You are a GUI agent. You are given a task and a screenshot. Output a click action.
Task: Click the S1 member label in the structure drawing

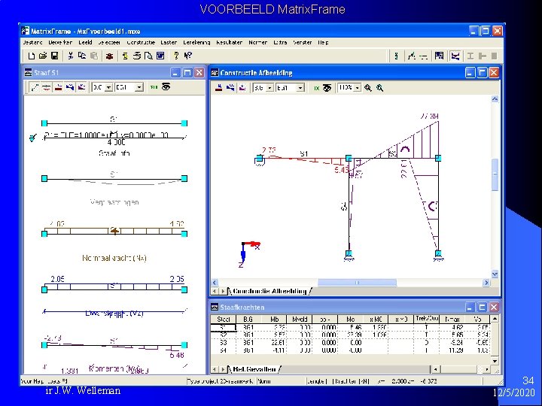[304, 153]
